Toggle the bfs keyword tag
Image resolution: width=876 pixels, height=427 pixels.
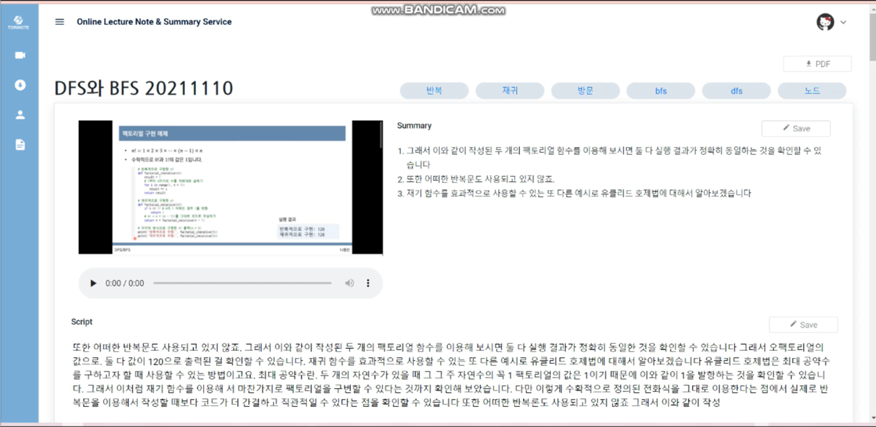pyautogui.click(x=661, y=91)
